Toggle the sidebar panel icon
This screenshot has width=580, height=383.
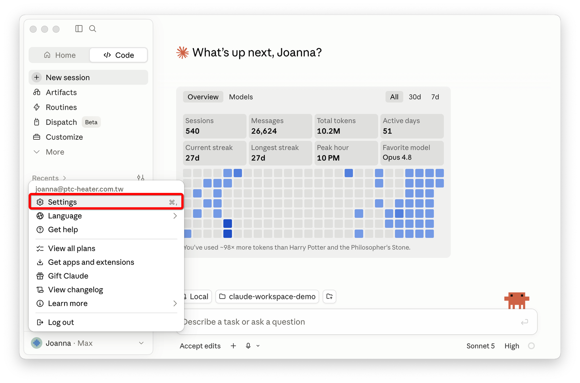tap(79, 29)
